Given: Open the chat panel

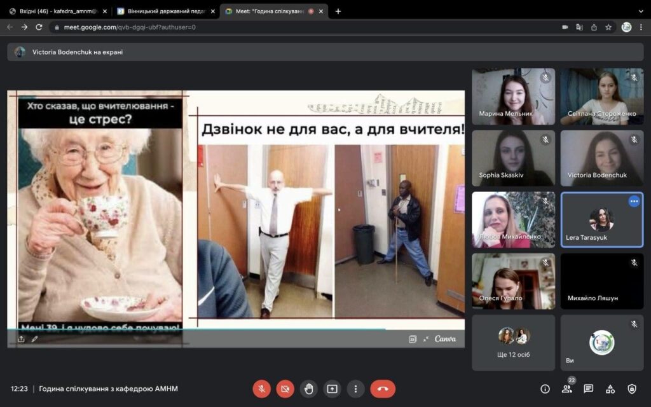Looking at the screenshot, I should 588,389.
